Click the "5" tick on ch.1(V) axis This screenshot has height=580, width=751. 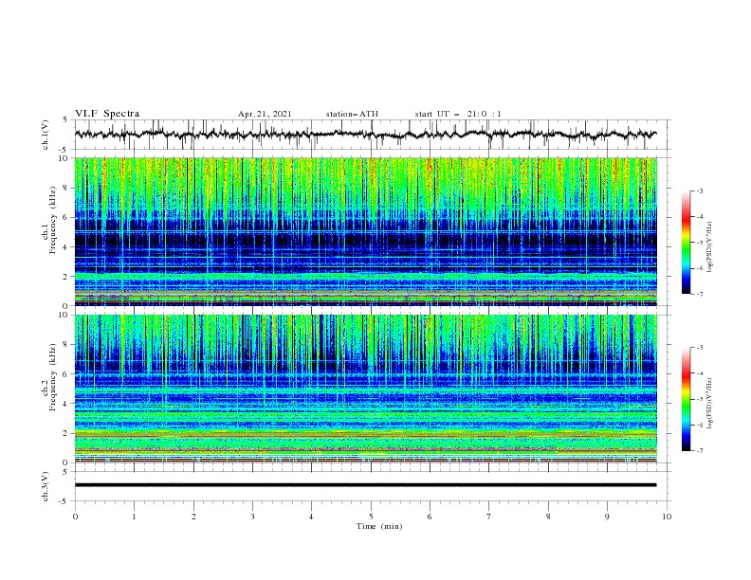tap(66, 119)
